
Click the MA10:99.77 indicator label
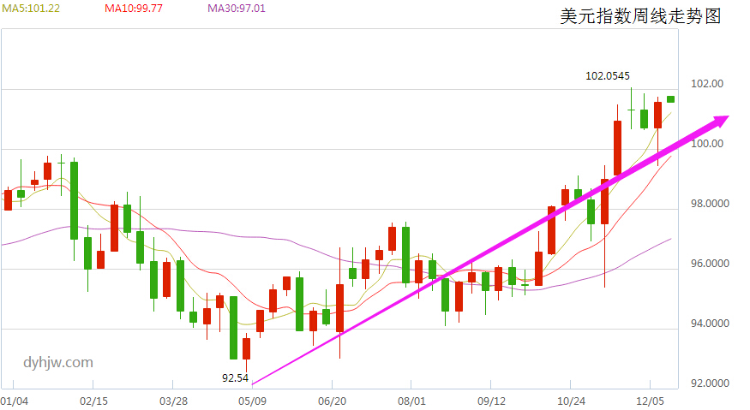pos(132,9)
